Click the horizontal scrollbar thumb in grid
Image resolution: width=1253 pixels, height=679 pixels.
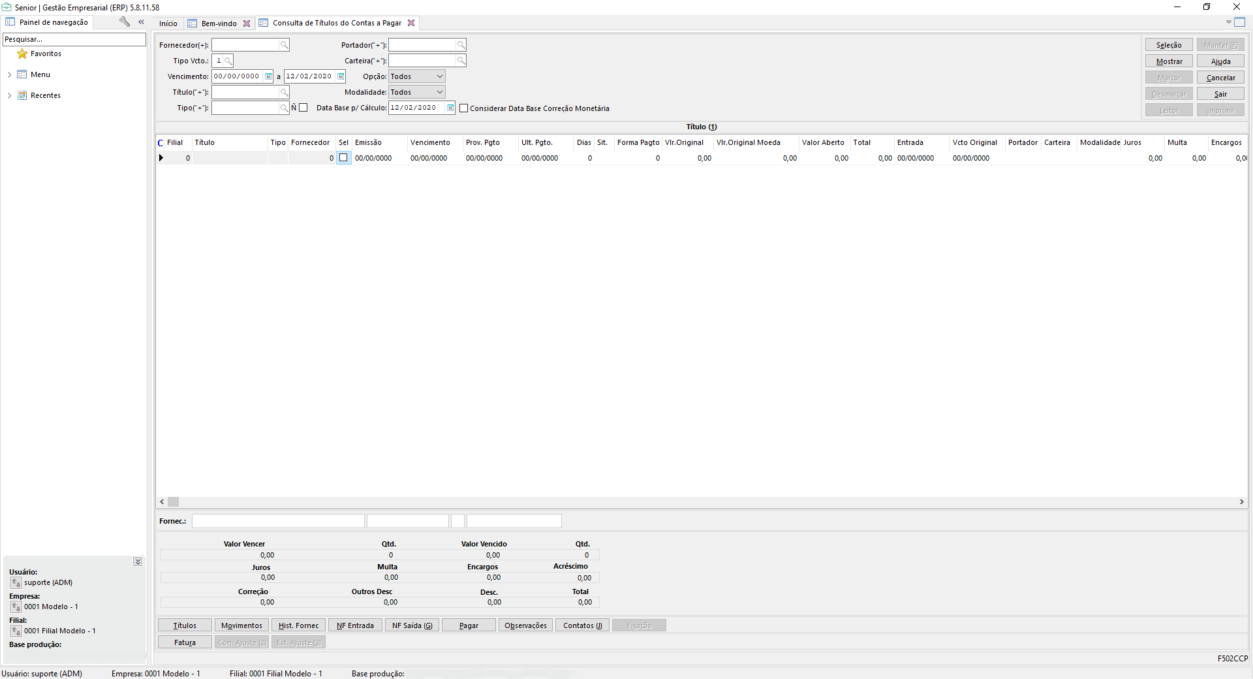[173, 502]
